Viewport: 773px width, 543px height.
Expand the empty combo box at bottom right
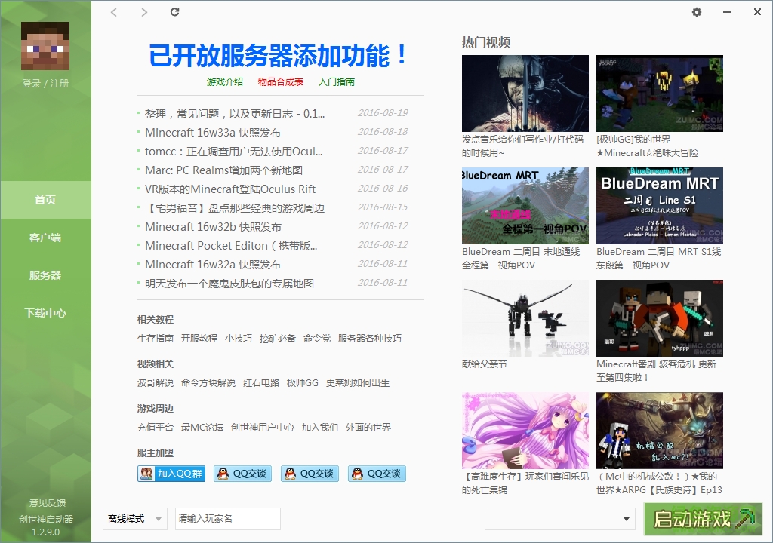(x=560, y=519)
